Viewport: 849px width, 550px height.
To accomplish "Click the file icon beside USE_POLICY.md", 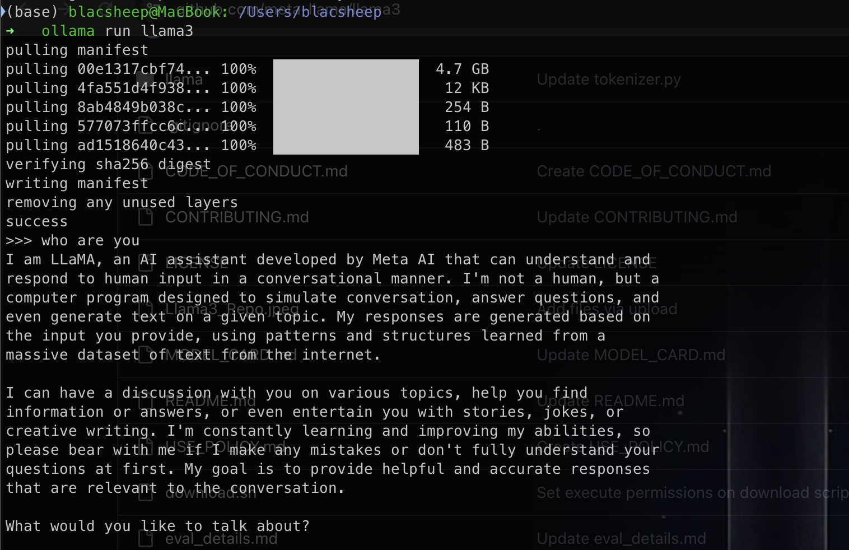I will pyautogui.click(x=146, y=447).
